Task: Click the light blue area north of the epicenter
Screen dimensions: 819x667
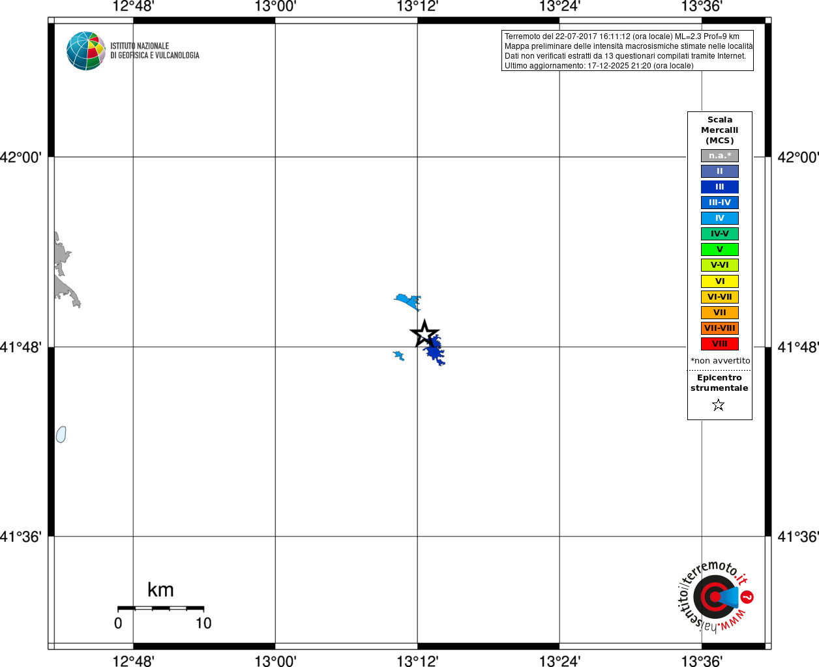Action: point(408,301)
